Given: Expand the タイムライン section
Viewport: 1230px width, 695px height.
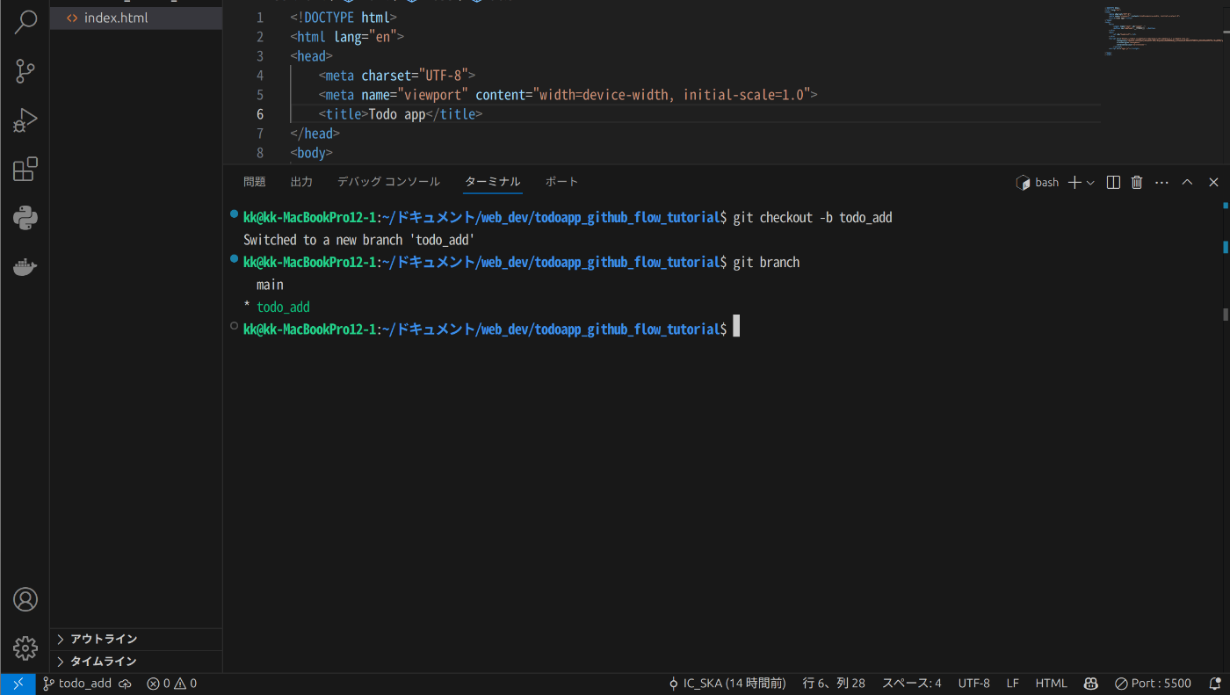Looking at the screenshot, I should 136,661.
